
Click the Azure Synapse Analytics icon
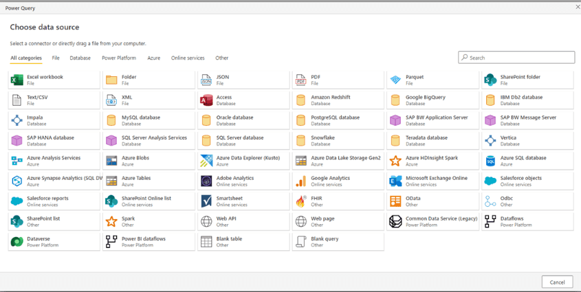[x=17, y=181]
